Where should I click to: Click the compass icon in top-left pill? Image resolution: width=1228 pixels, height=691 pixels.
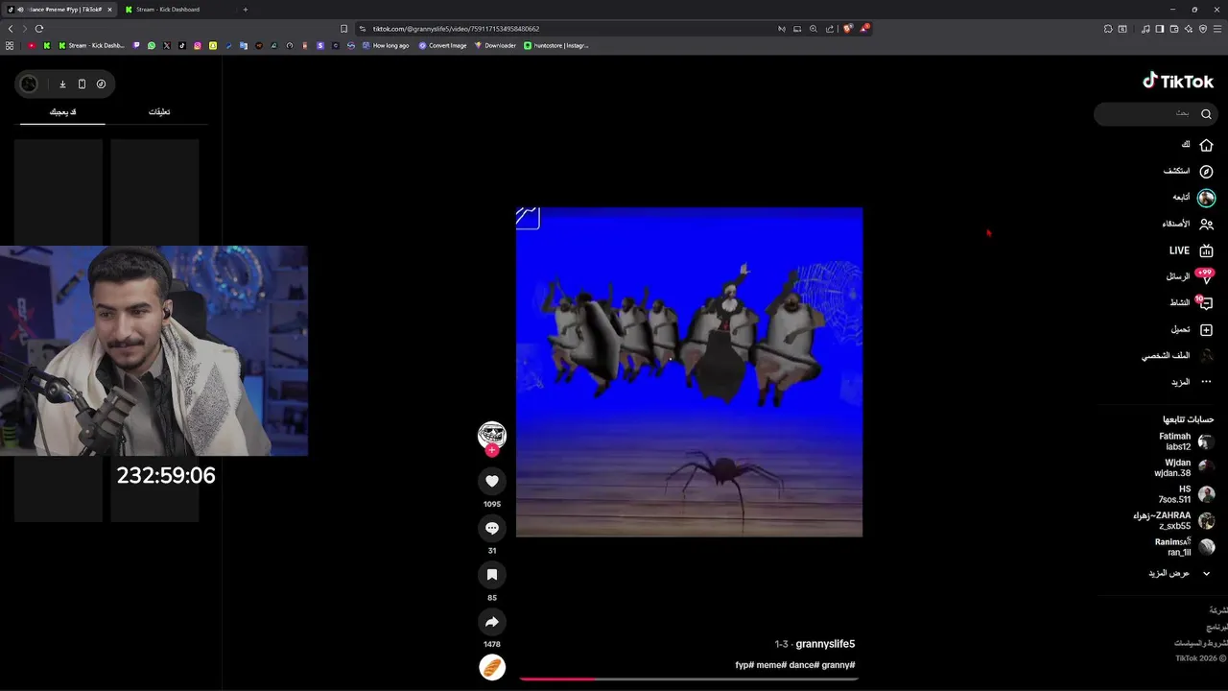pyautogui.click(x=101, y=83)
